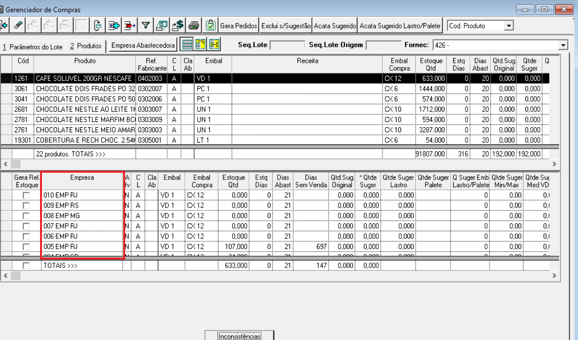This screenshot has height=340, width=578.
Task: Tick Gera Rel. Estoque for 005 EMP RJ
Action: coord(26,247)
